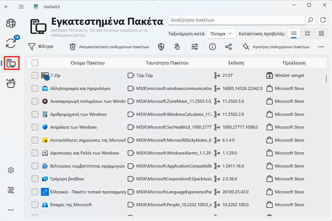Click the Ελληνικά - Πακέτο τοπικά row name

click(x=88, y=192)
